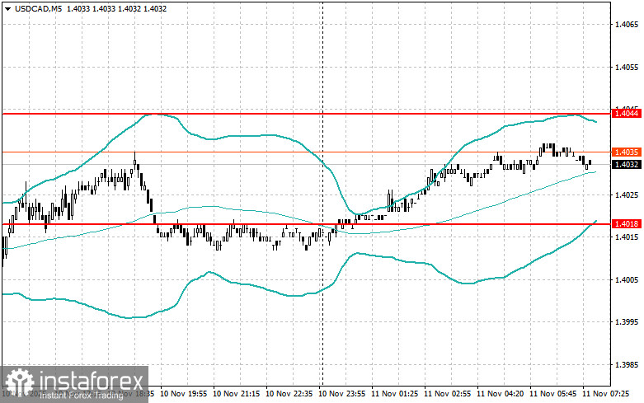This screenshot has width=644, height=403.
Task: Click the 1.4015 price axis value
Action: [x=627, y=237]
